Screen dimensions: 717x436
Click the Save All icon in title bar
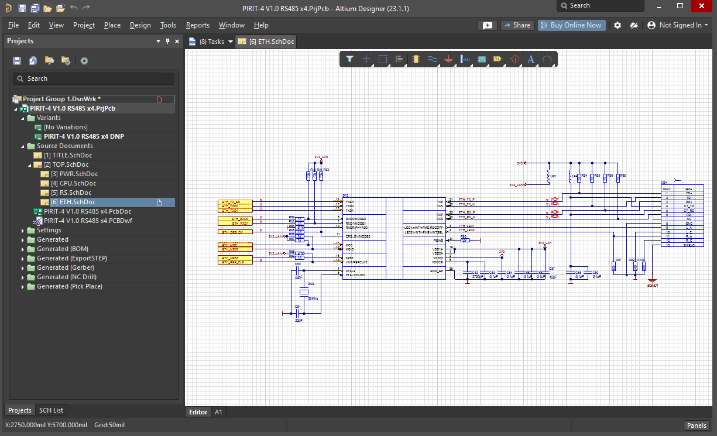coord(35,8)
